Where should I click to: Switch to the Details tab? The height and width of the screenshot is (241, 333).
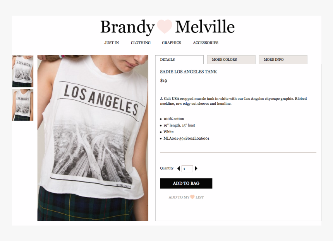point(179,60)
